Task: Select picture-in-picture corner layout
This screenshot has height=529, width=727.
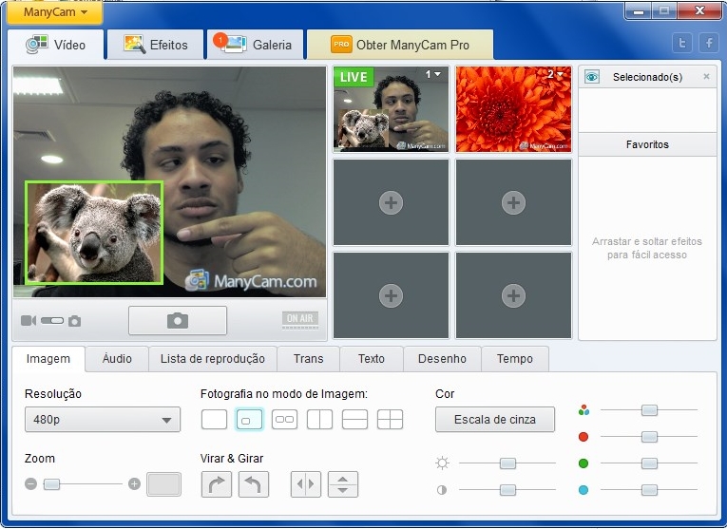Action: pyautogui.click(x=249, y=420)
